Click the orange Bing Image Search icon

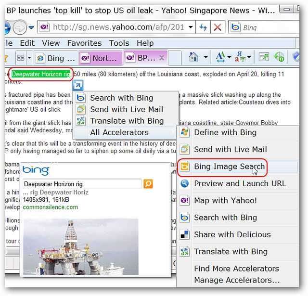184,167
